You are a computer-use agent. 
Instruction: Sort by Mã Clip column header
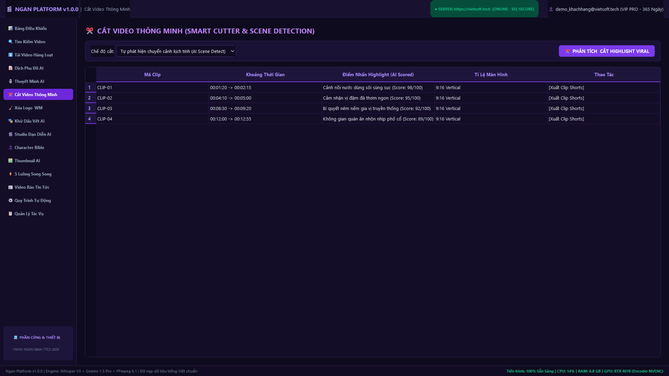152,75
